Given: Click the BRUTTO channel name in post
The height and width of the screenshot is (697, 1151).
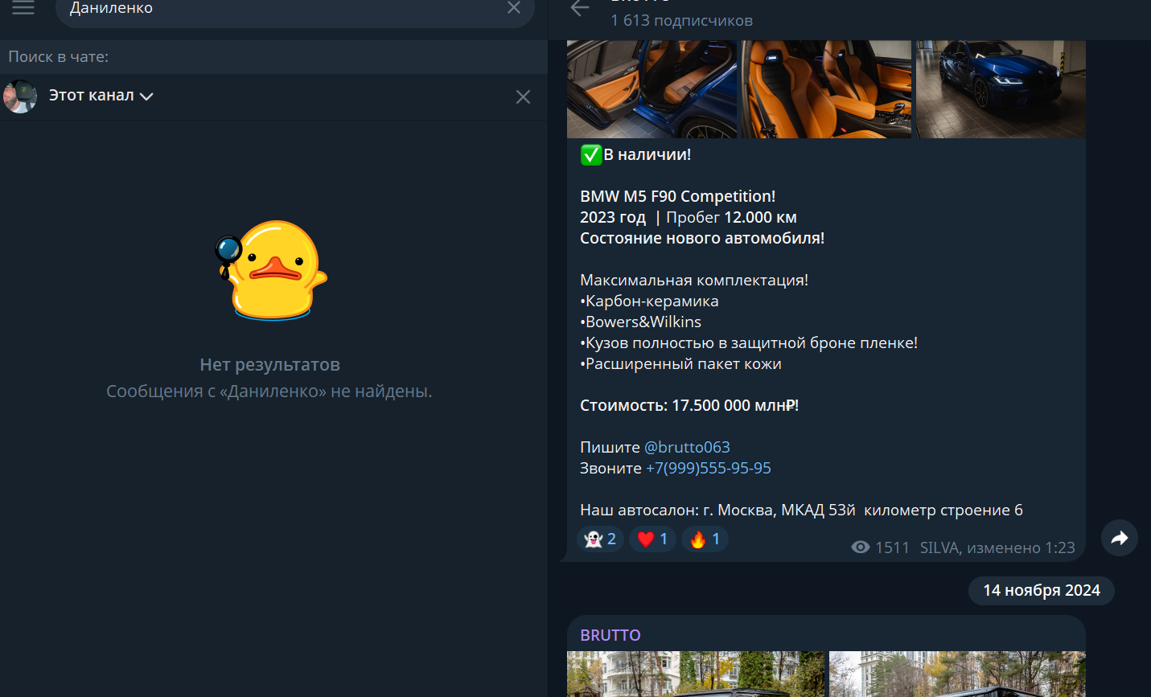Looking at the screenshot, I should [x=610, y=635].
